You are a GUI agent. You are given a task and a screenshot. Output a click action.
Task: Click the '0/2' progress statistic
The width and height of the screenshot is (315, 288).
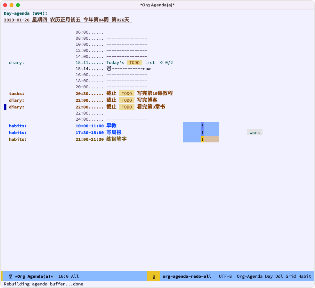pos(169,63)
